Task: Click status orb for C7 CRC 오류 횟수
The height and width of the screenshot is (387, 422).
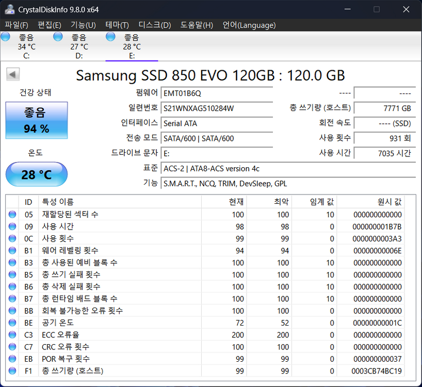Action: (12, 347)
